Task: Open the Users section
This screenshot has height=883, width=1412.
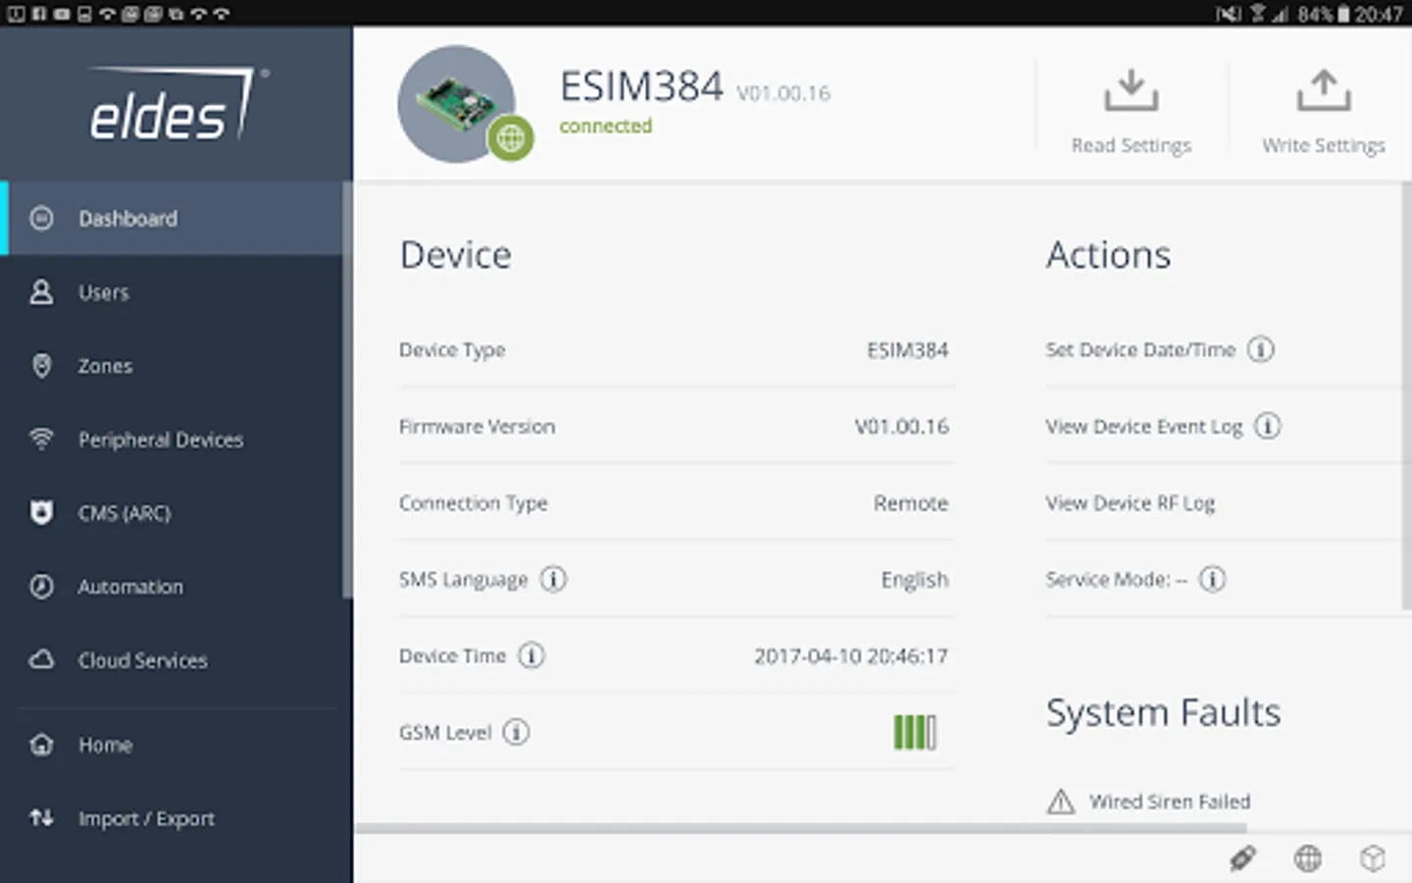Action: click(x=176, y=291)
